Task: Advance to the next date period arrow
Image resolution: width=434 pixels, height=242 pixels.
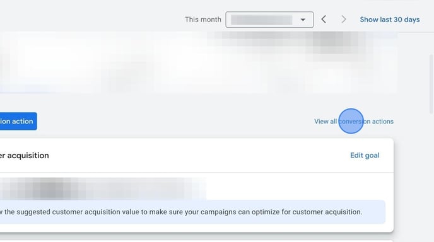Action: (344, 20)
